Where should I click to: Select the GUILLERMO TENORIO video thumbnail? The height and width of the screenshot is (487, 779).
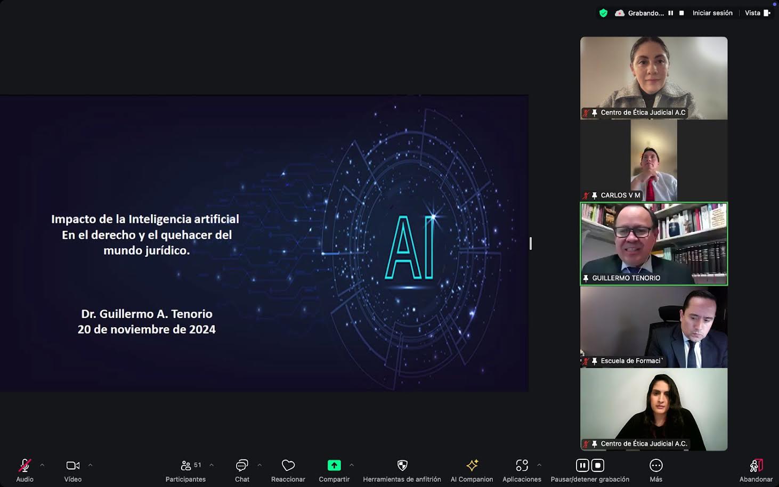[654, 244]
